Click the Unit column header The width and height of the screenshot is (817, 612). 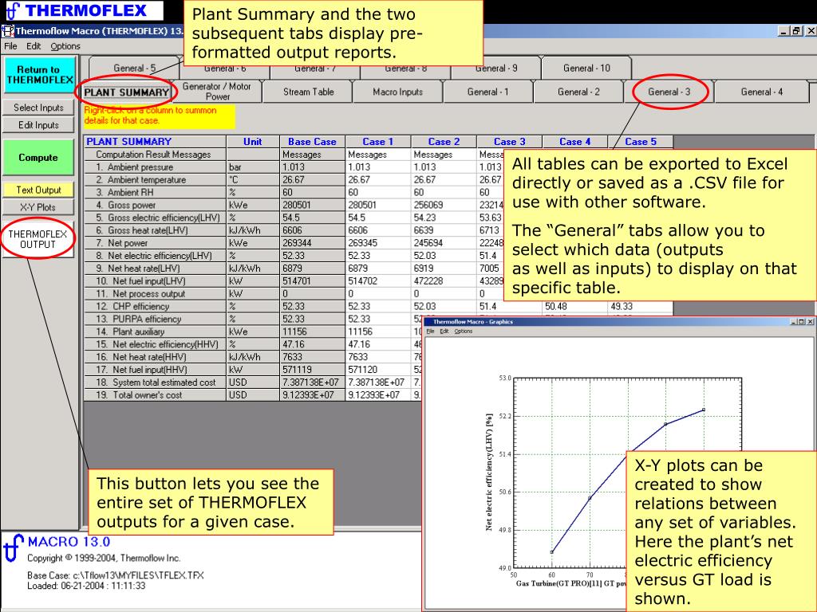tap(253, 142)
